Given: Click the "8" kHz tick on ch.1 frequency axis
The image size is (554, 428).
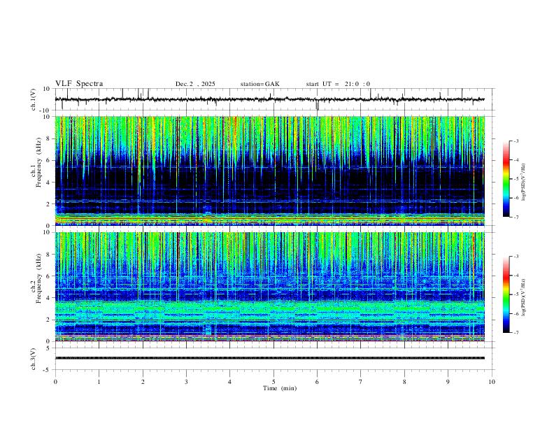Looking at the screenshot, I should pyautogui.click(x=48, y=138).
